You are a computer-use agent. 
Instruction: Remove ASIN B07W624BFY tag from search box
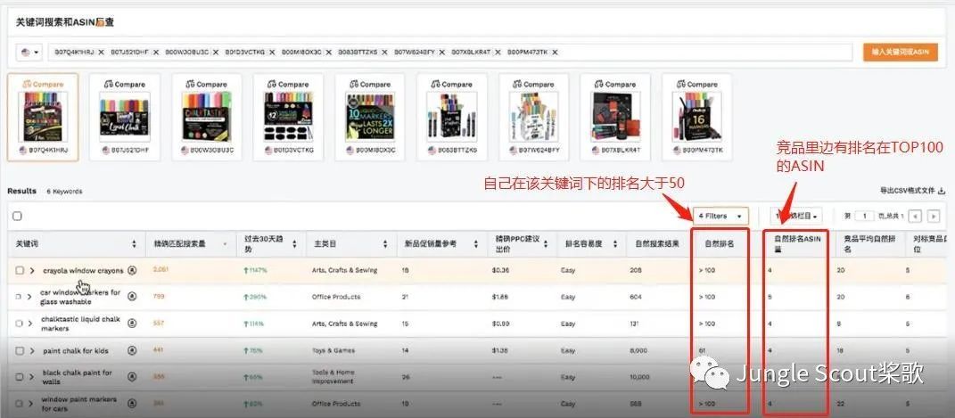(x=441, y=53)
